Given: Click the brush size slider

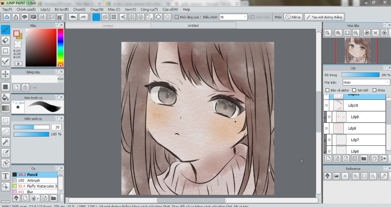Looking at the screenshot, I should pos(31,127).
